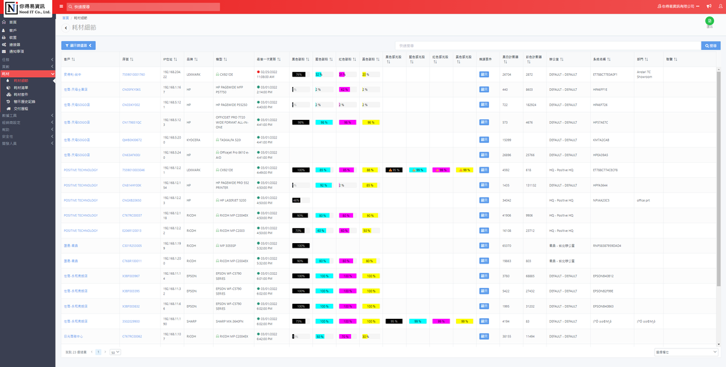Open the 耗材套件 submenu item
The width and height of the screenshot is (726, 367).
pos(21,94)
